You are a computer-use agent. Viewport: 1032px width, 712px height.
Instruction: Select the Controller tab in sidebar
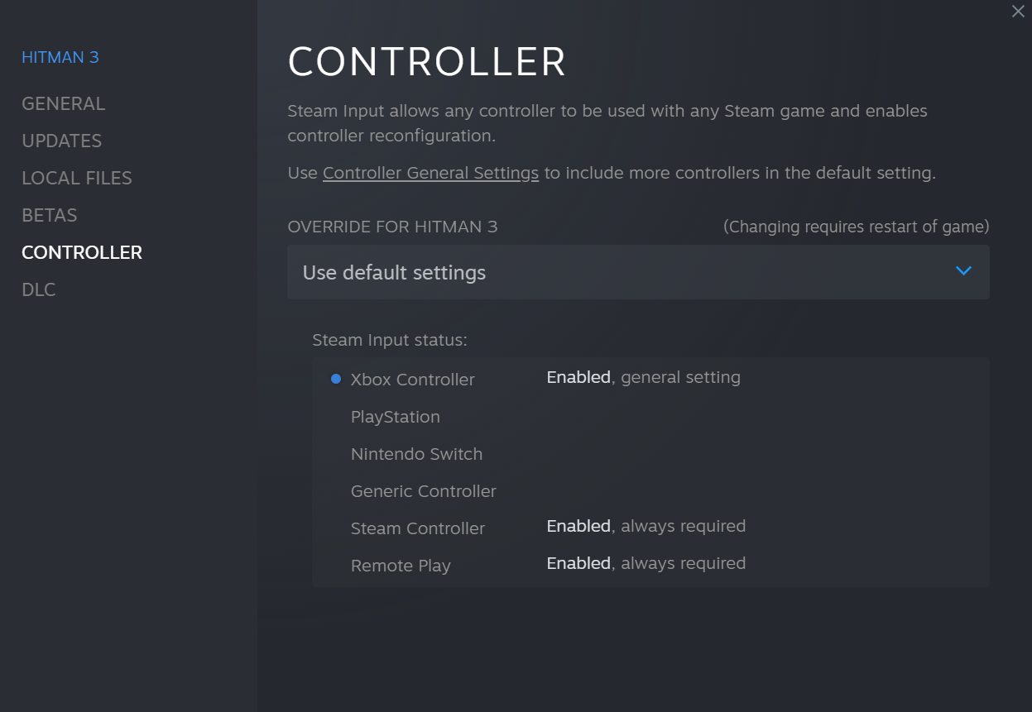(x=82, y=252)
